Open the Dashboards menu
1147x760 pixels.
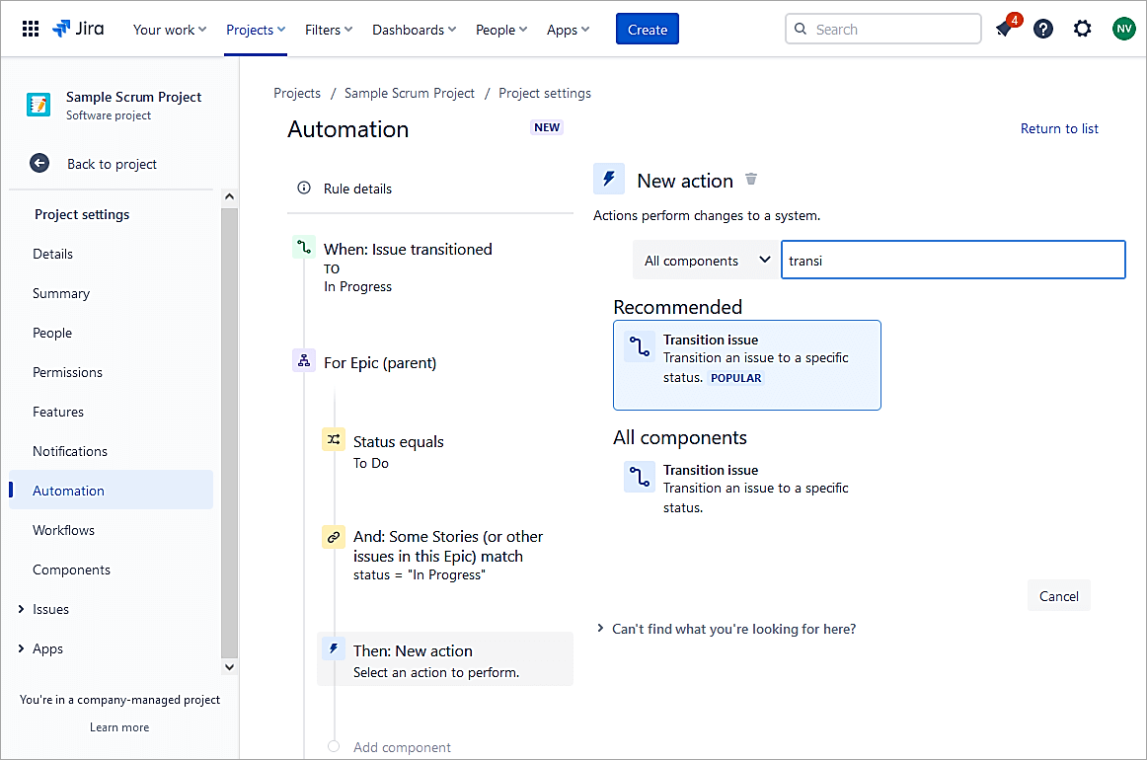(x=414, y=30)
